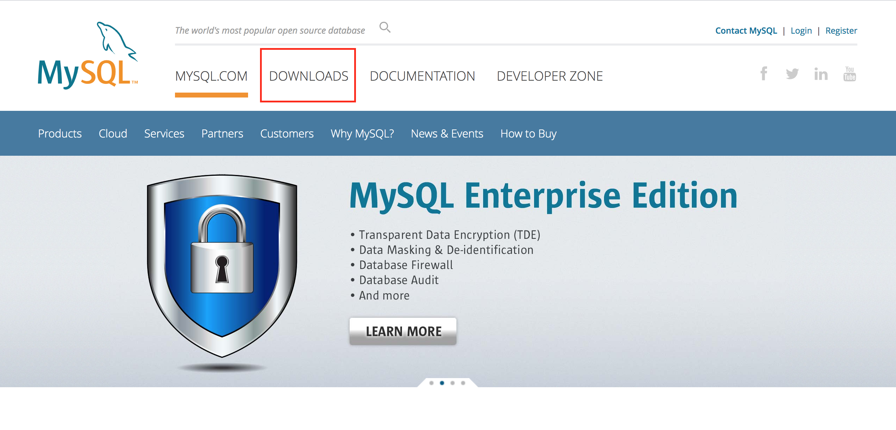Open the MySQL LinkedIn icon

click(x=821, y=74)
